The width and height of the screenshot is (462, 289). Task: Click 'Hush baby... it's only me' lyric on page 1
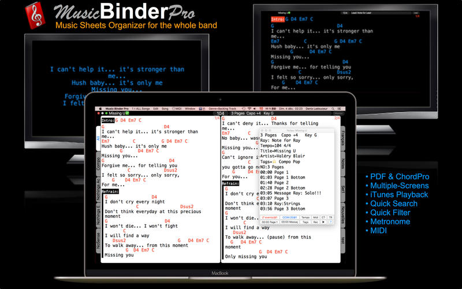[134, 146]
